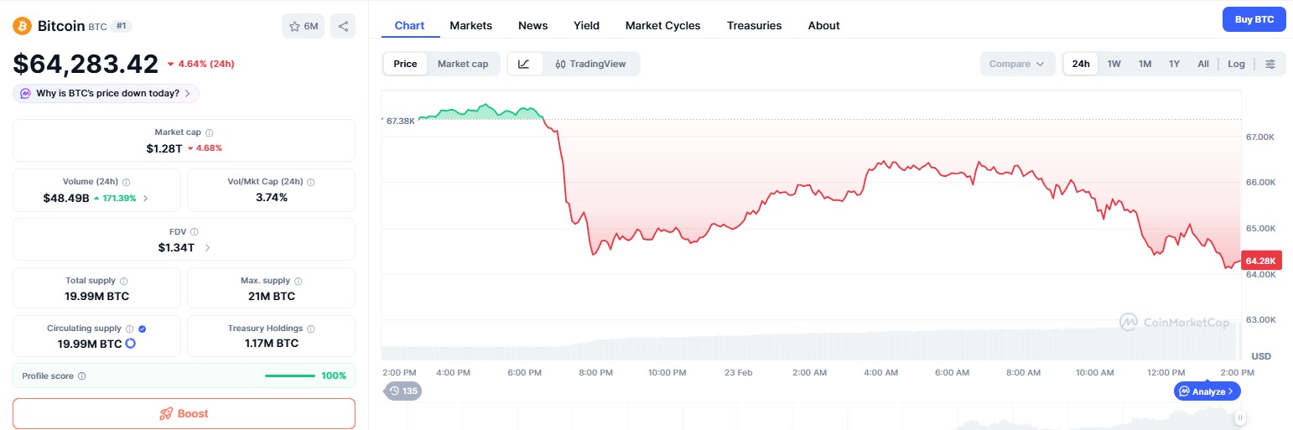Open the Market Cycles tab
Viewport: 1293px width, 430px height.
pyautogui.click(x=662, y=25)
